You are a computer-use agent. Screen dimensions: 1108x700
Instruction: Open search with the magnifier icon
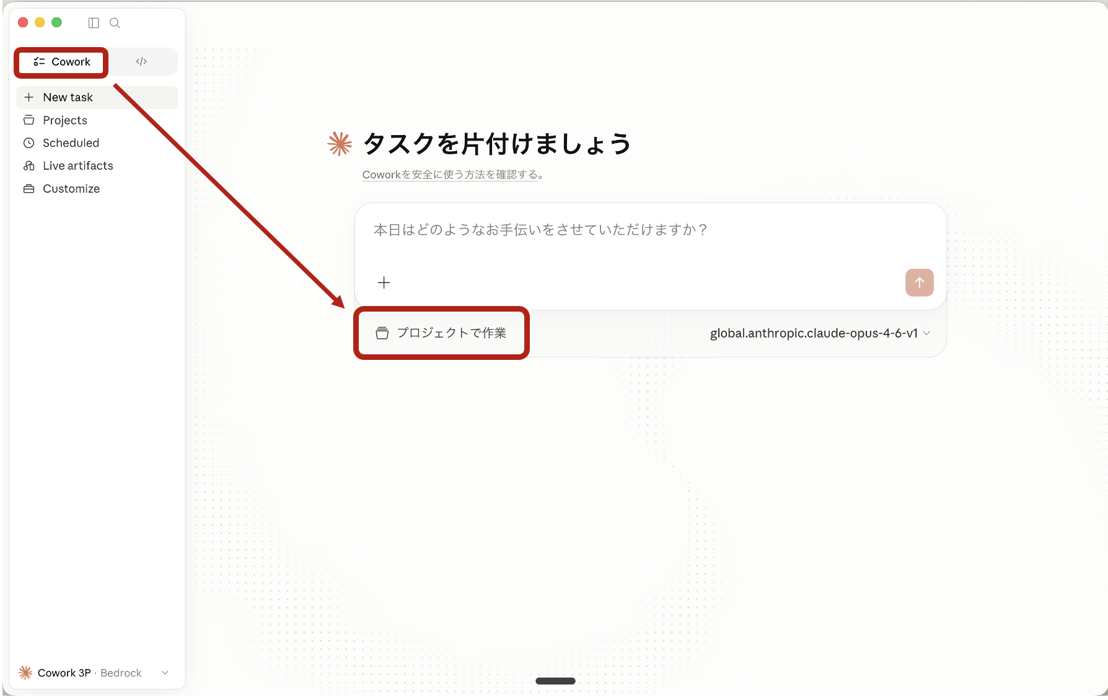[x=115, y=23]
